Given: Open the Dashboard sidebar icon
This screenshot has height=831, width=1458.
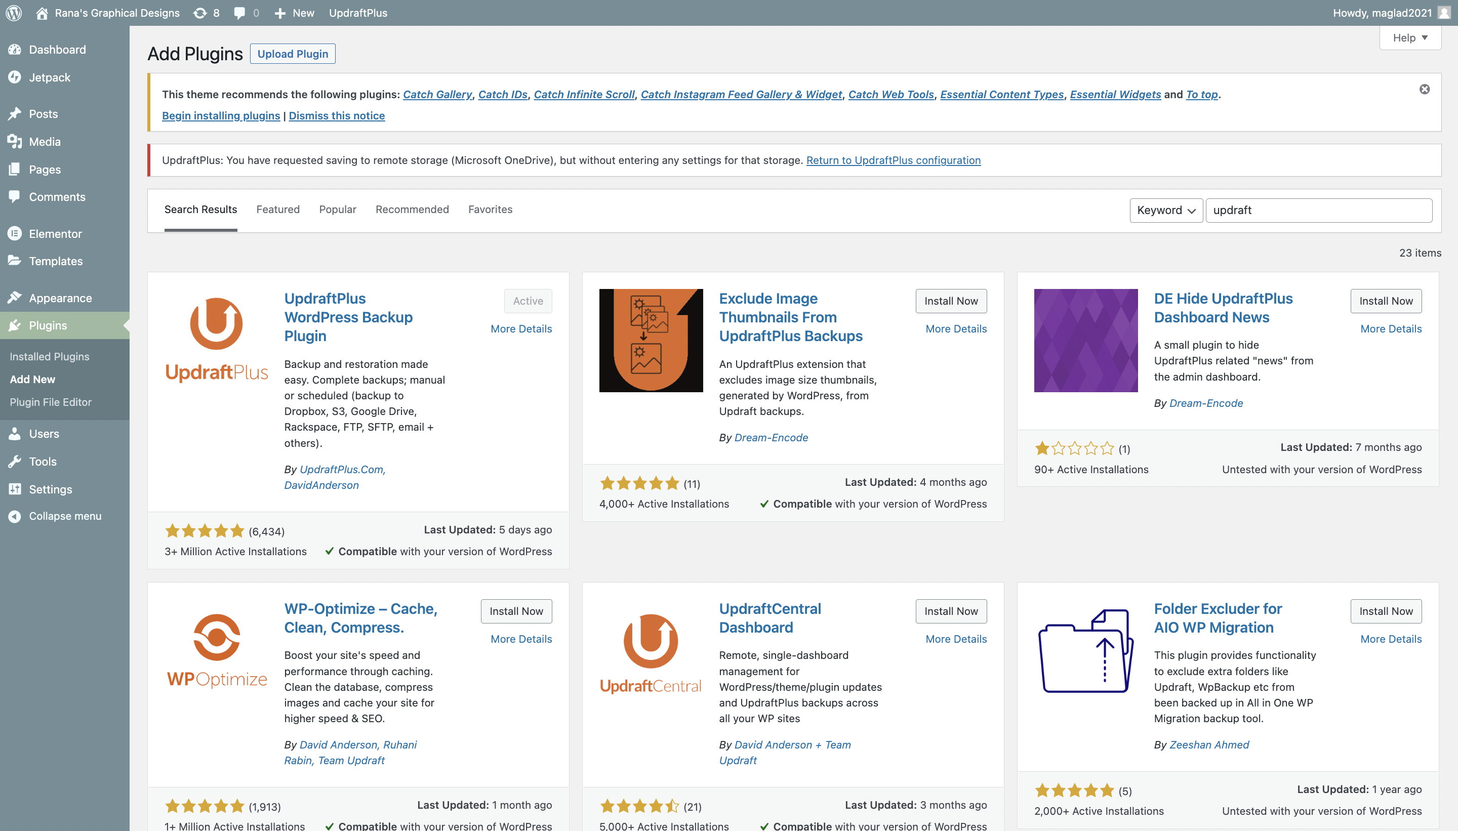Looking at the screenshot, I should [x=15, y=50].
